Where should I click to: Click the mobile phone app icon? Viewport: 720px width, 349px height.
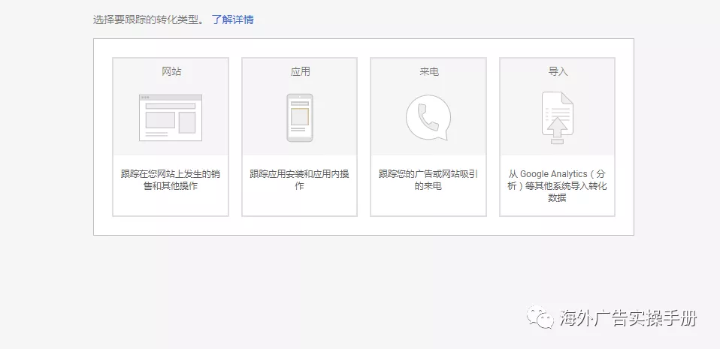299,118
